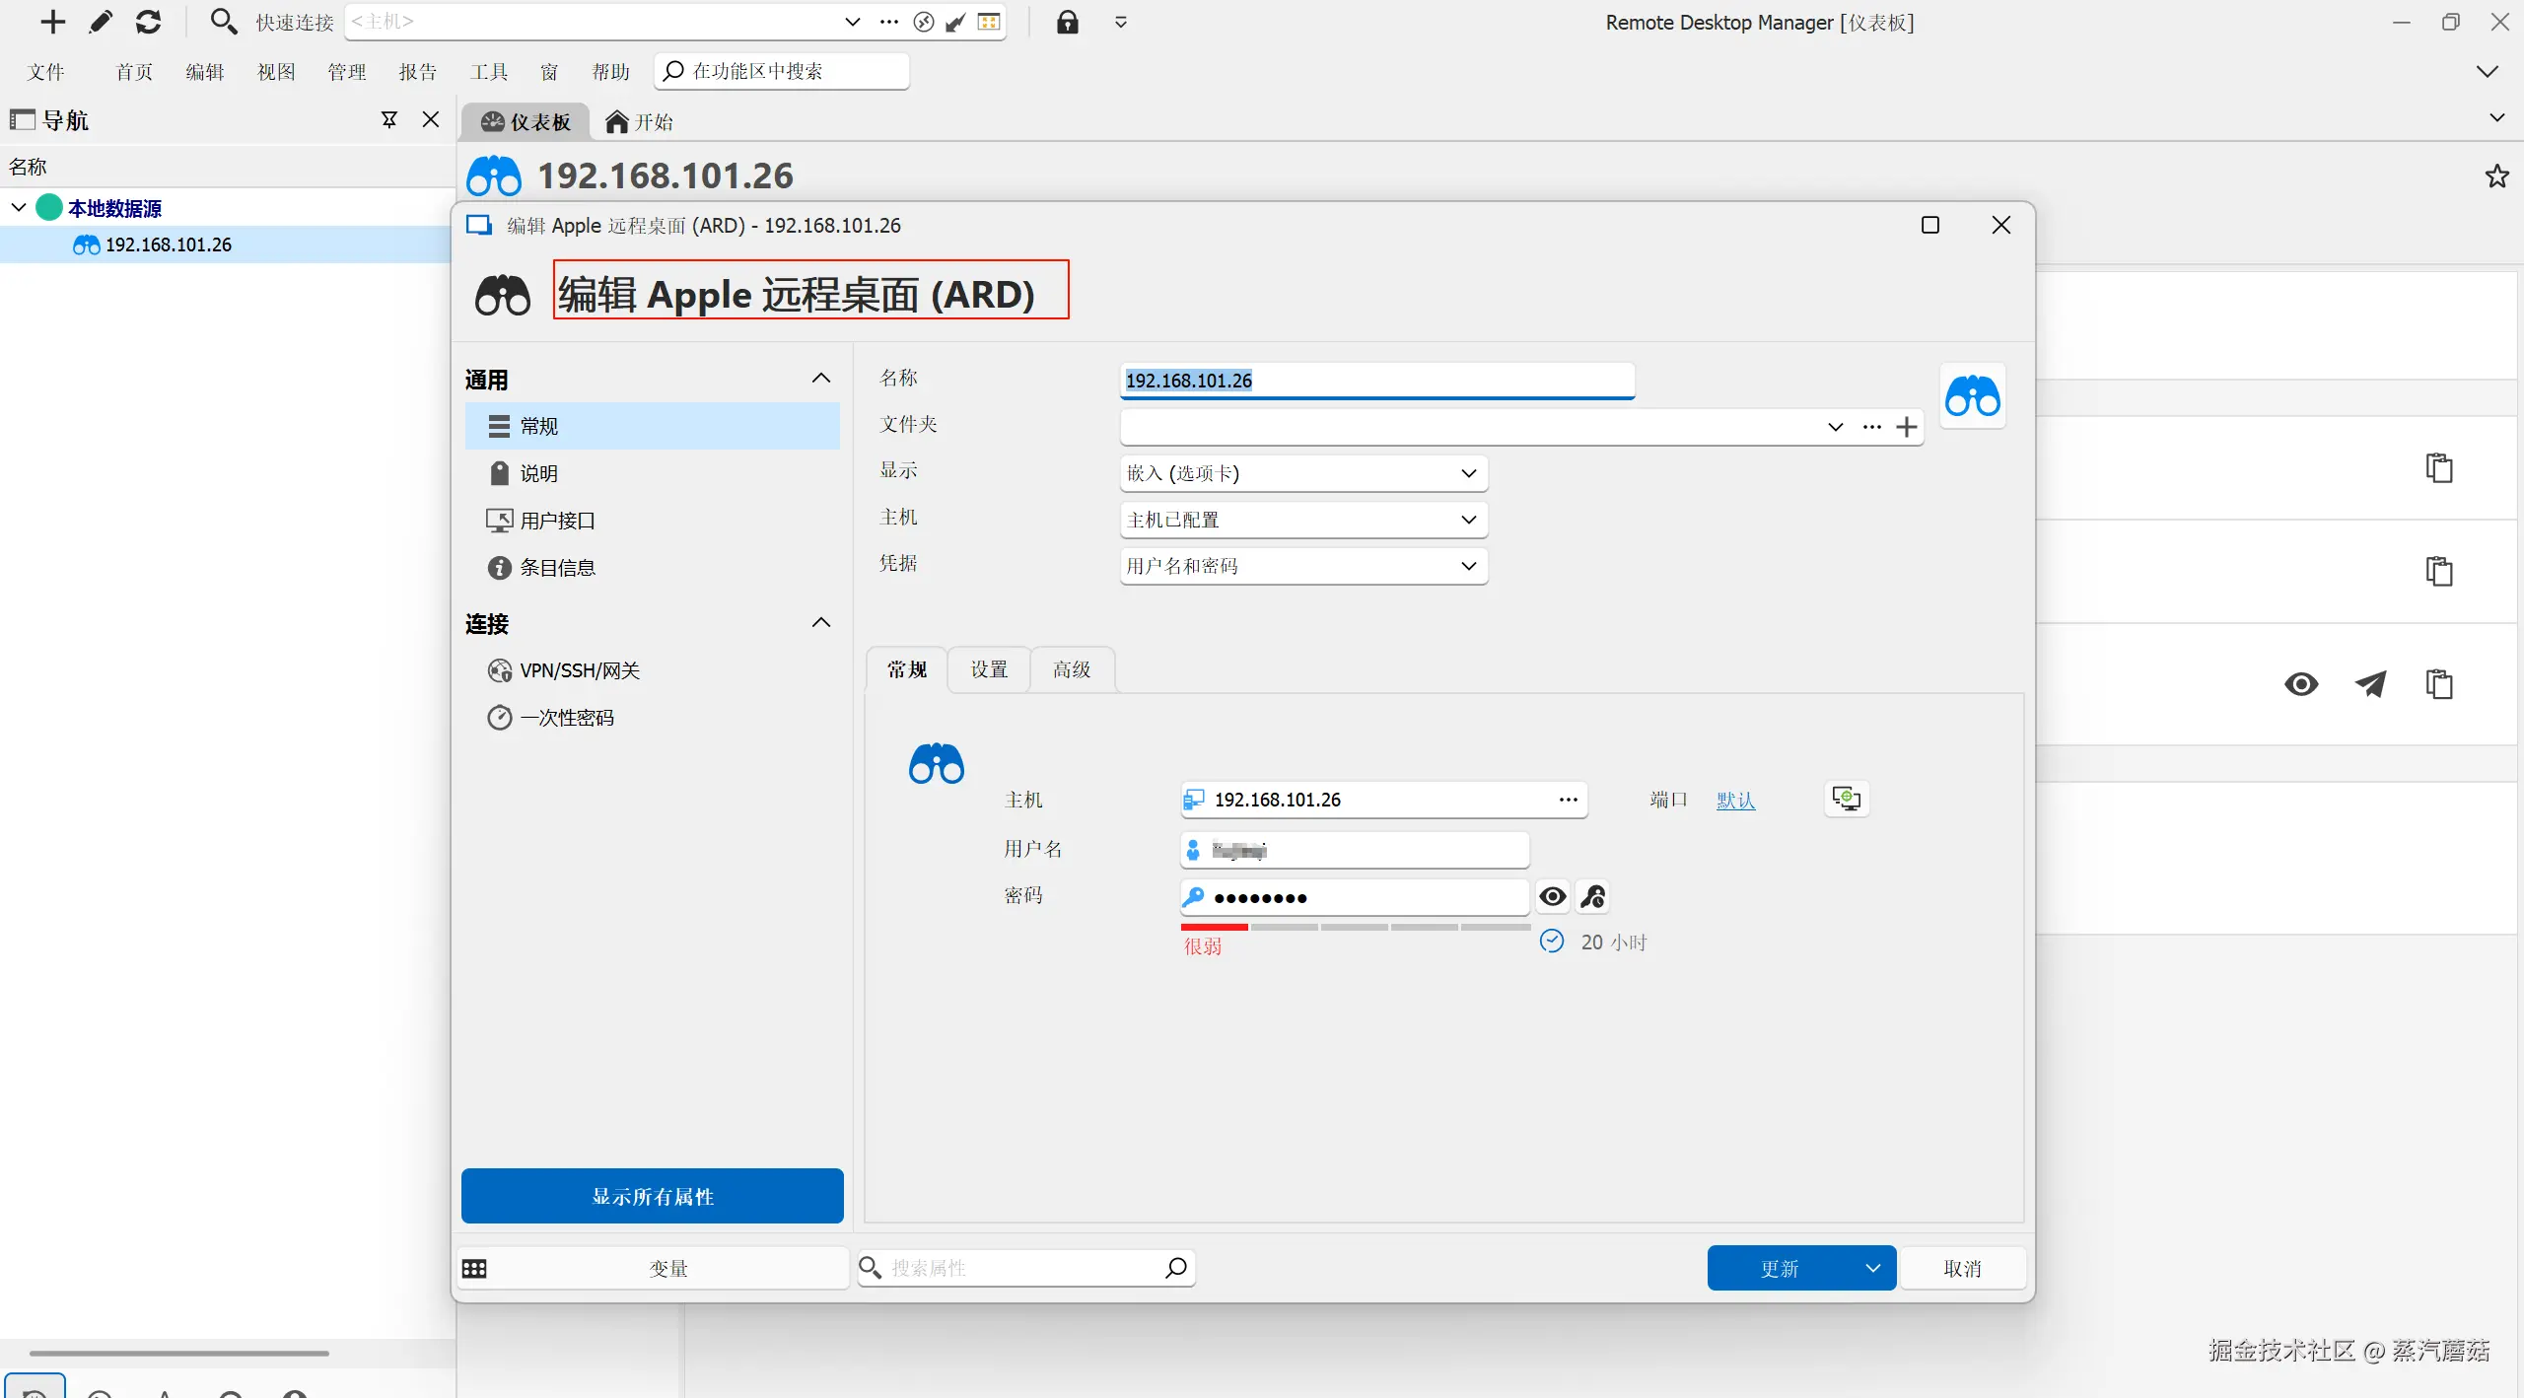Viewport: 2524px width, 1398px height.
Task: Open the 凭据 credentials dropdown
Action: [x=1302, y=566]
